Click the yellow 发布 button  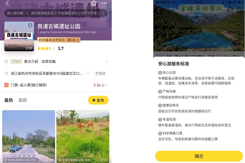point(98,100)
